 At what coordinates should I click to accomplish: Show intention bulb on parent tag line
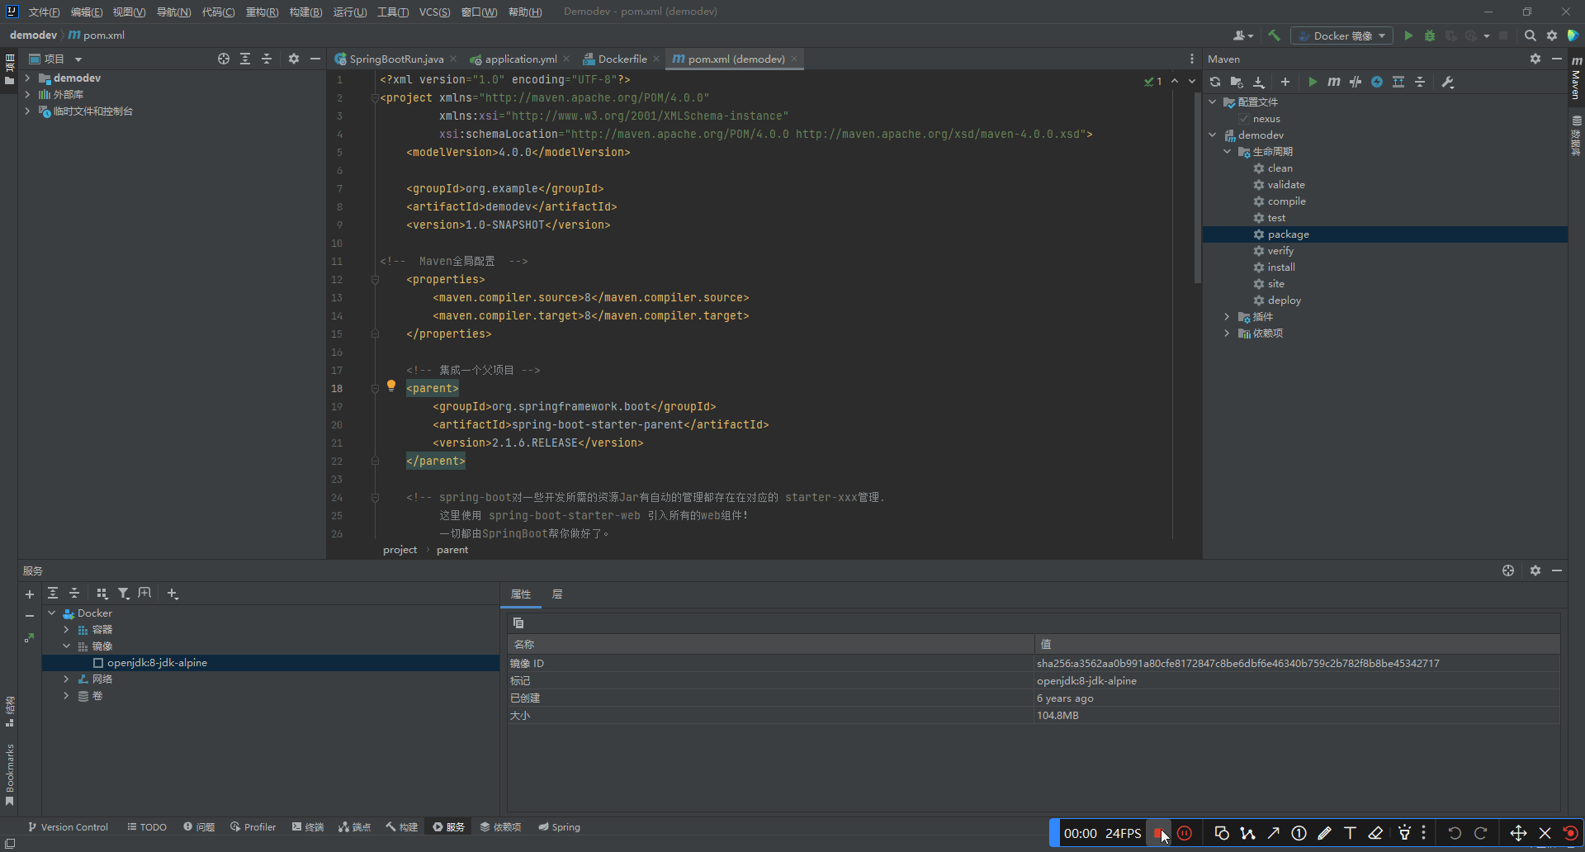pos(391,386)
